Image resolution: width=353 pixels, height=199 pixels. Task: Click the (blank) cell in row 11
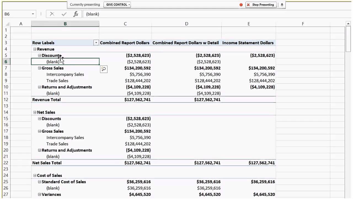pos(53,93)
